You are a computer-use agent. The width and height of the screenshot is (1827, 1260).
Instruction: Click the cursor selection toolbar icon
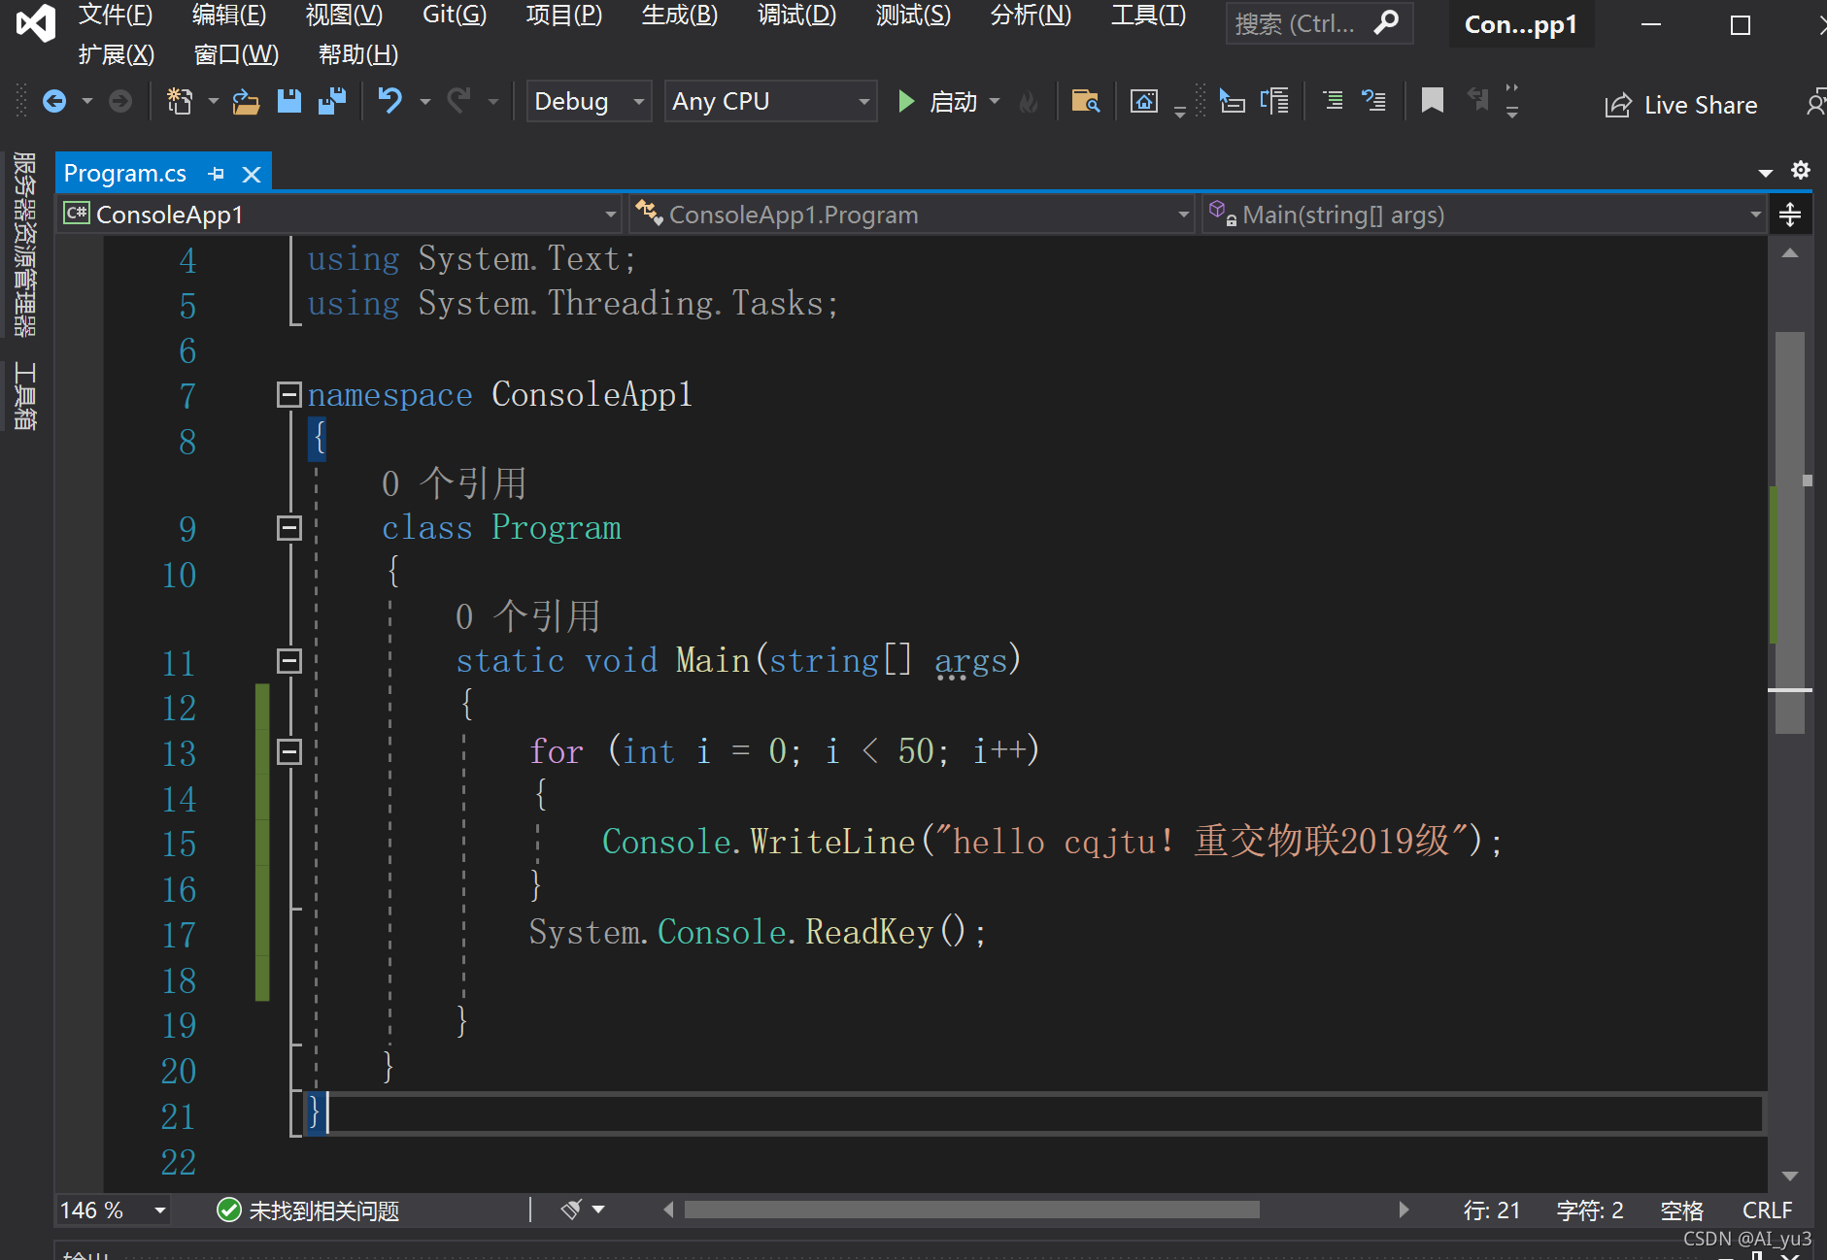1232,101
